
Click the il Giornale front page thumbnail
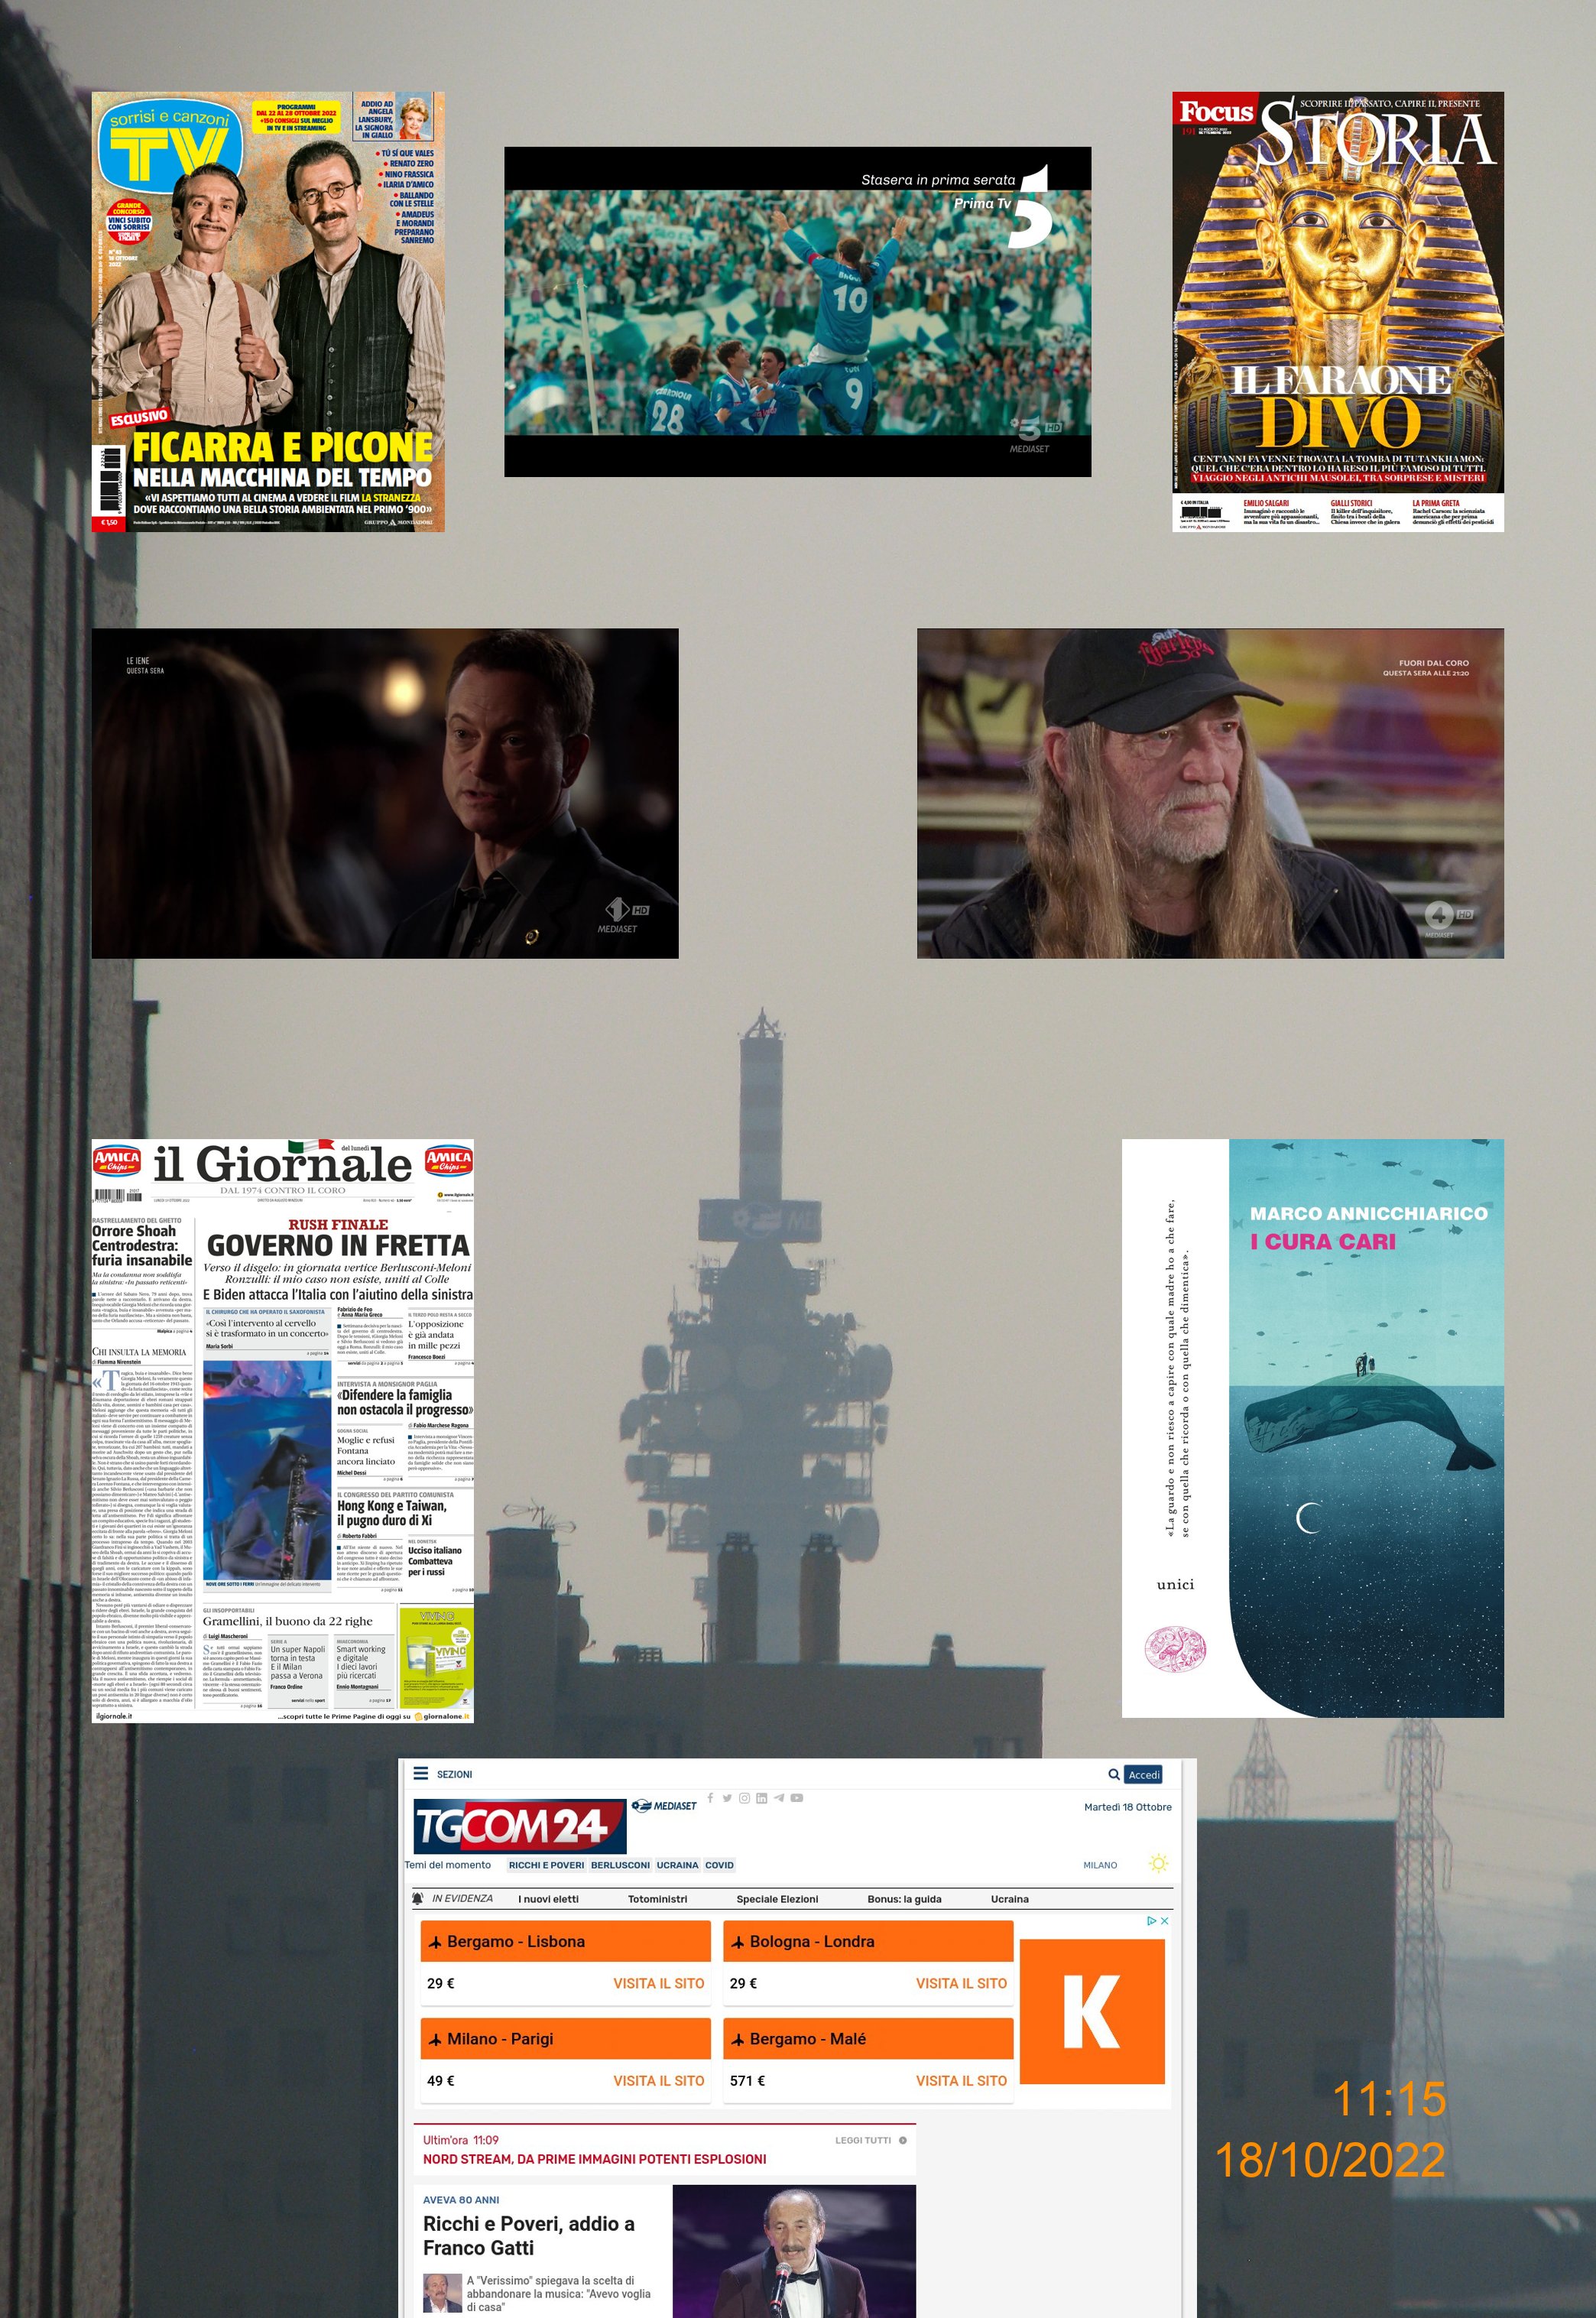click(x=282, y=1430)
